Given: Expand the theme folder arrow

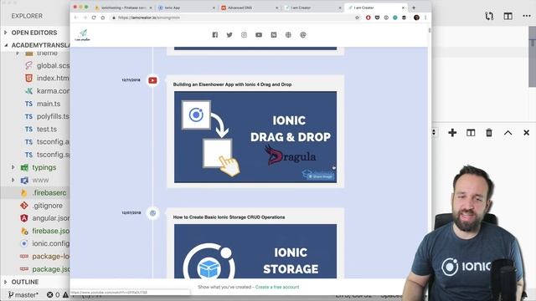Looking at the screenshot, I should [17, 53].
